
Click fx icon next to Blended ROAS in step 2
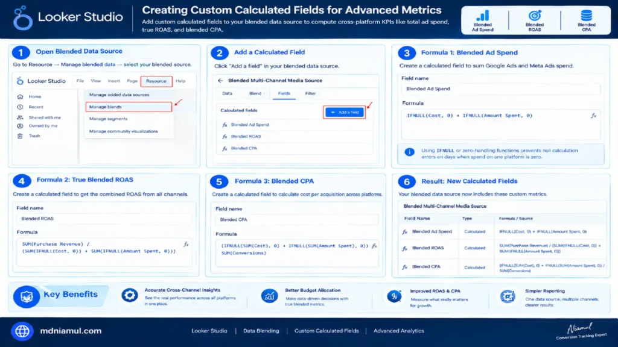(x=225, y=137)
